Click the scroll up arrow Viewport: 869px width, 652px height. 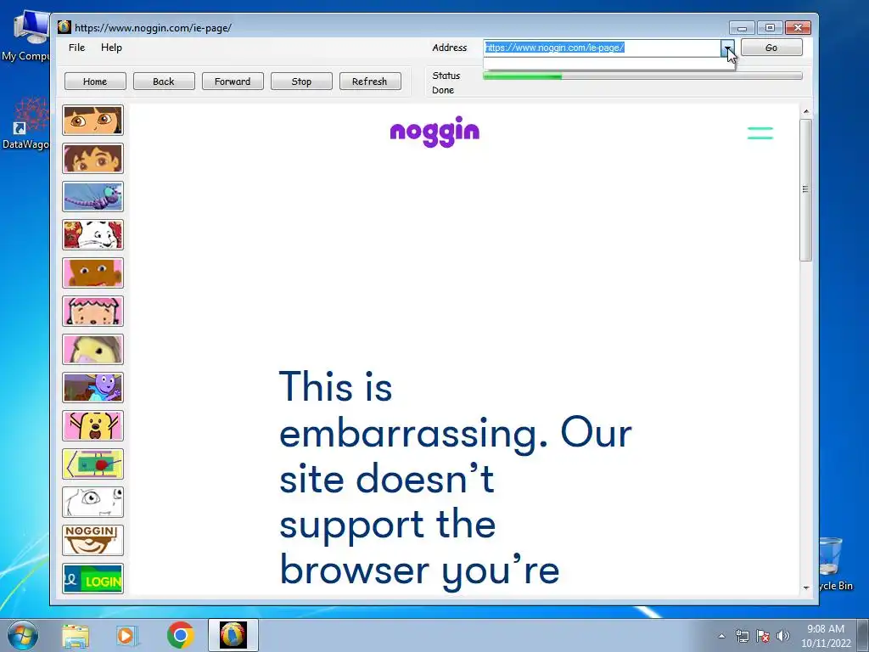click(806, 111)
